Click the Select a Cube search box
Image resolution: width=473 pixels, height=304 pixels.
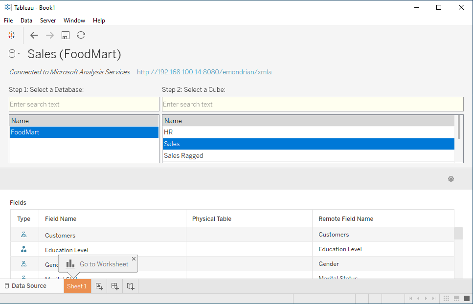(313, 104)
